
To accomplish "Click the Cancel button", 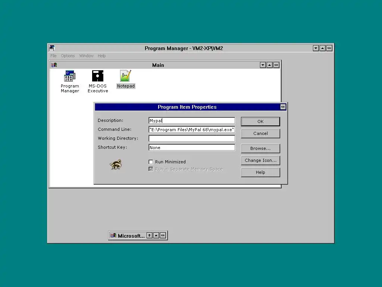I will 260,133.
